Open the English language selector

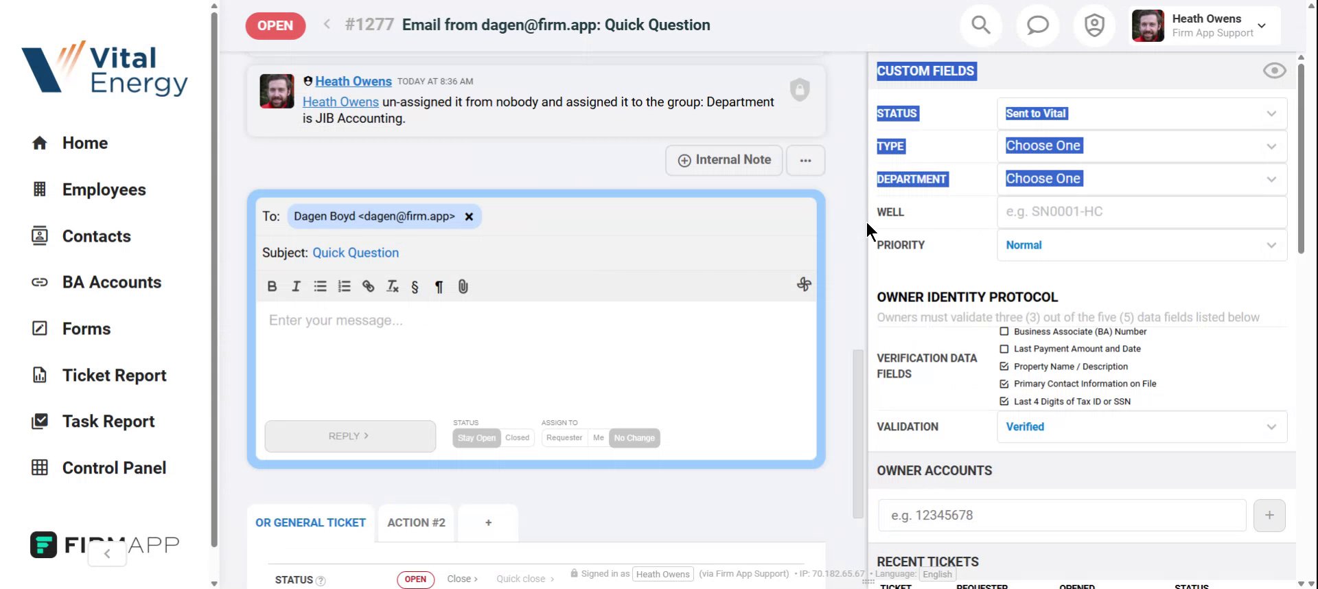point(937,575)
